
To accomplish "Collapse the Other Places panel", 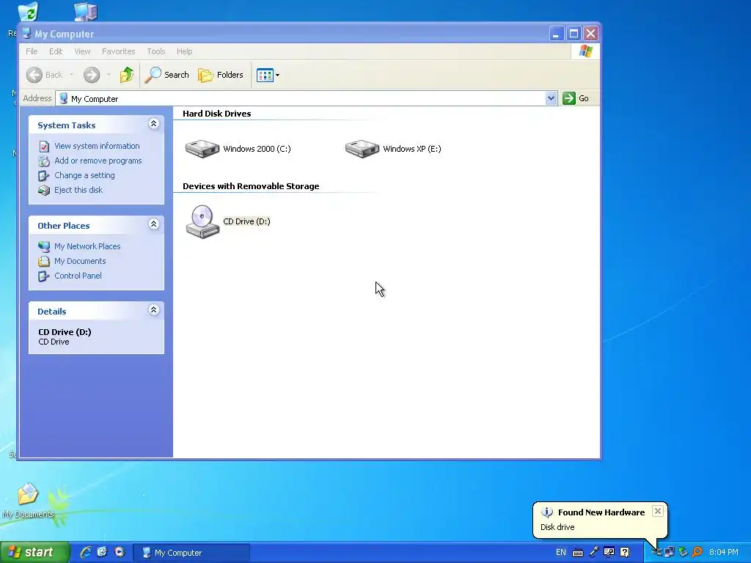I will point(153,224).
